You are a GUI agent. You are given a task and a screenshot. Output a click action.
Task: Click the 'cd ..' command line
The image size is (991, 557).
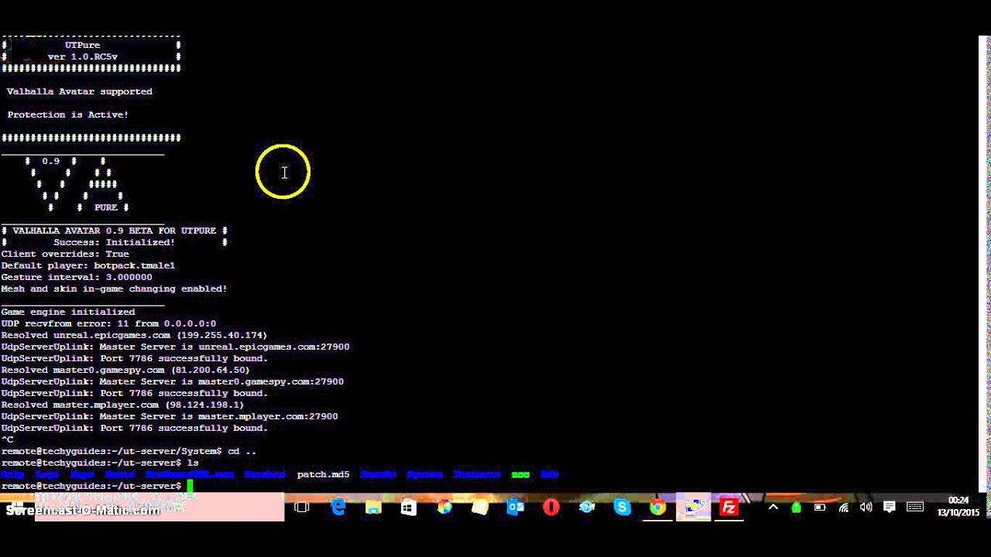click(x=129, y=451)
